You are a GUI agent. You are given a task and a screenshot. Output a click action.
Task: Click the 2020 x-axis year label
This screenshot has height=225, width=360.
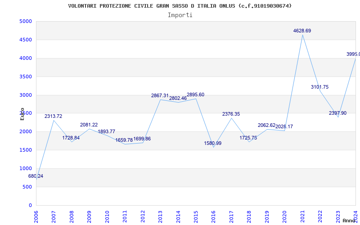(285, 217)
